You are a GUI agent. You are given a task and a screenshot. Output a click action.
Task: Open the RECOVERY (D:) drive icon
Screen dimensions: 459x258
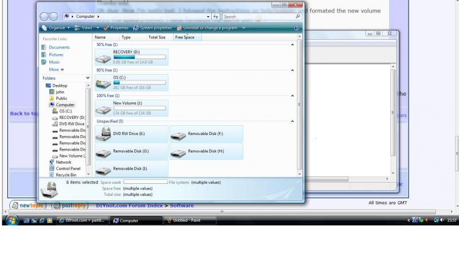coord(103,57)
